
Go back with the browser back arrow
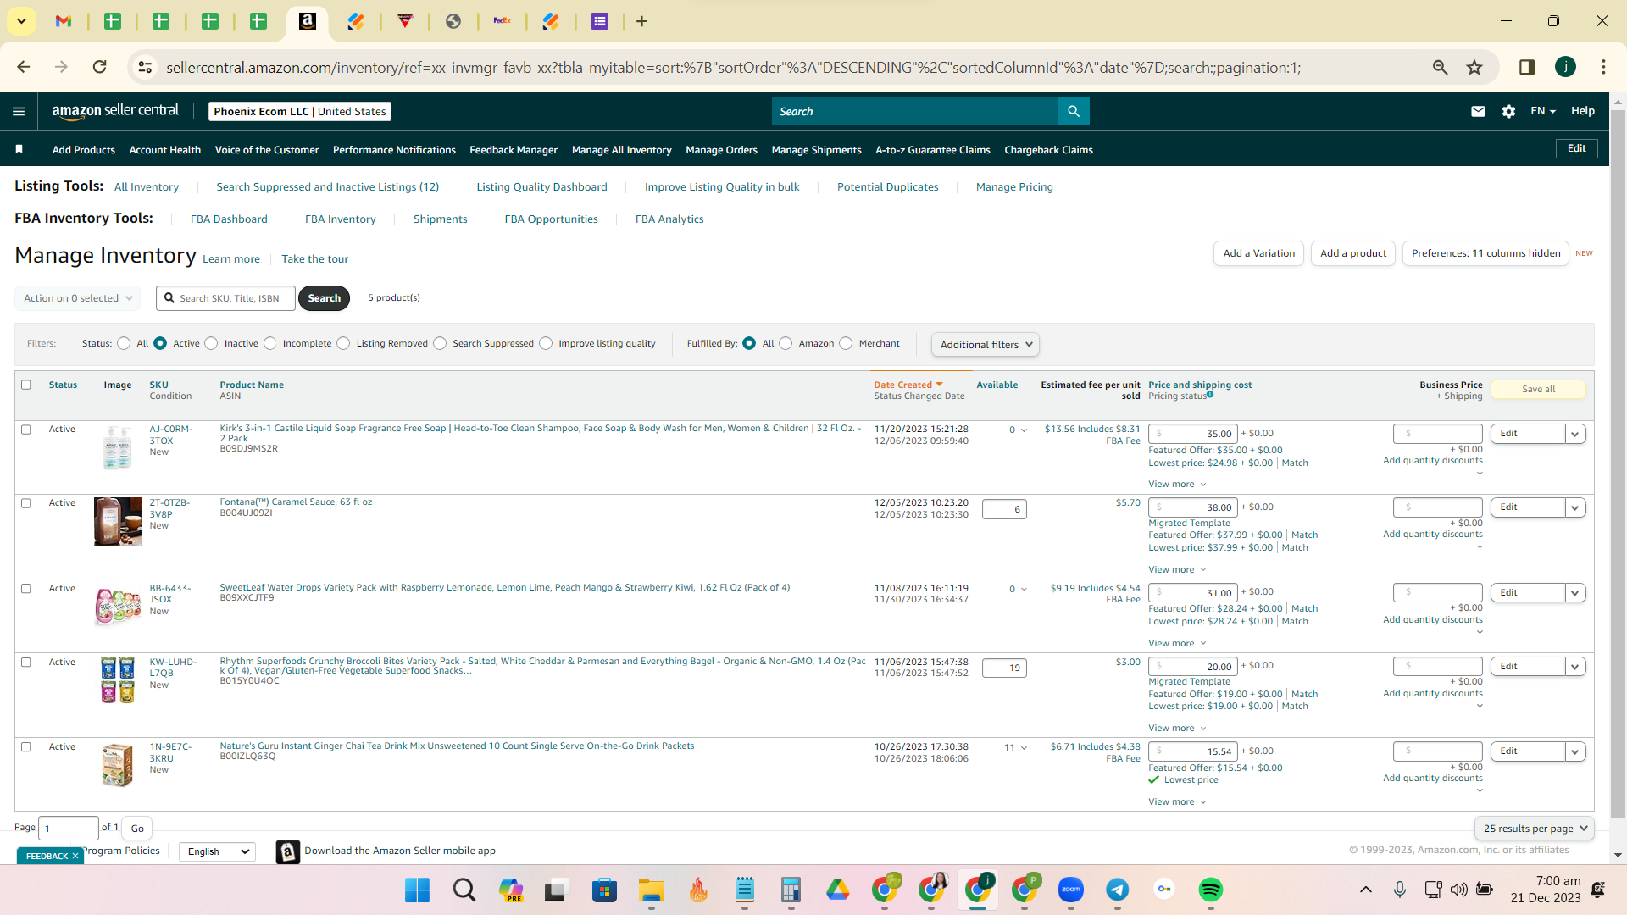pyautogui.click(x=24, y=67)
